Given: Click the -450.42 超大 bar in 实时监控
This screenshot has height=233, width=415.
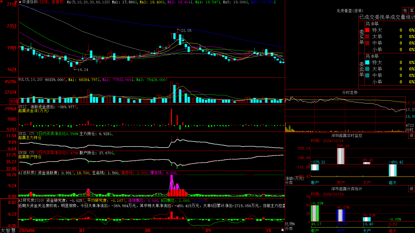Looking at the screenshot, I should coord(393,170).
